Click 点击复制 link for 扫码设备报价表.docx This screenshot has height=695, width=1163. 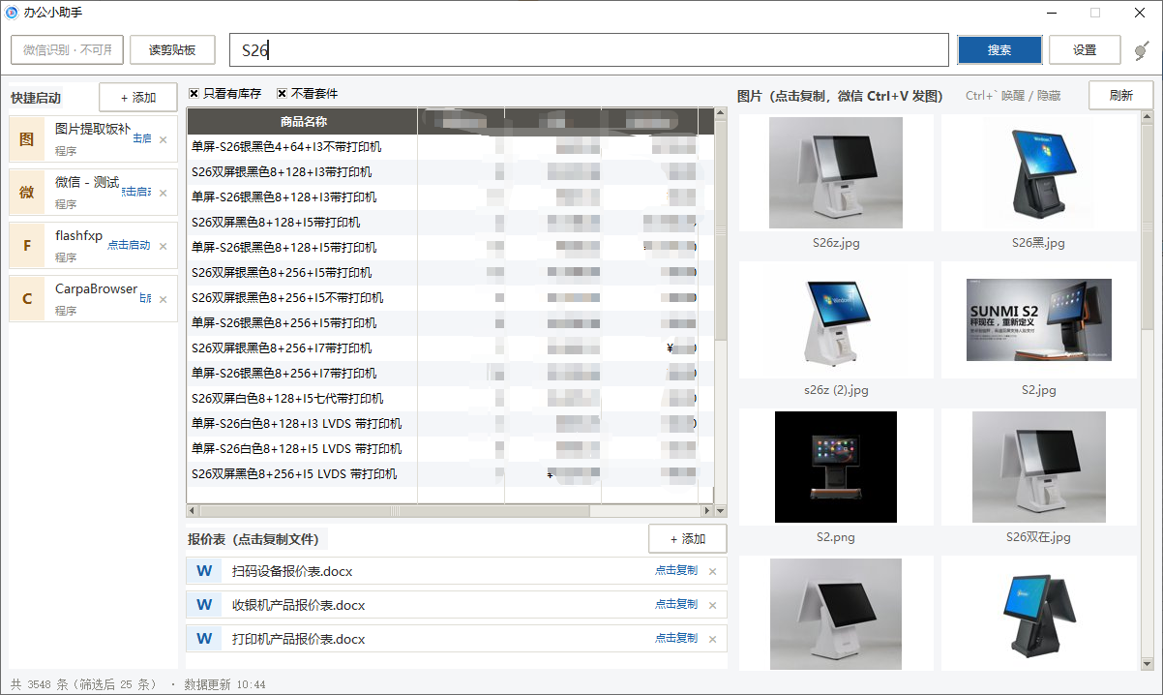(x=676, y=570)
